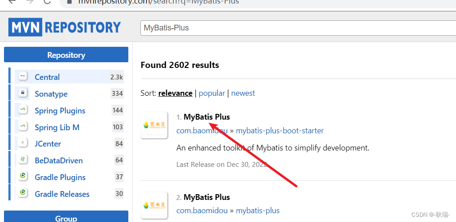
Task: Click 'Last Release on Dec 30, 2022' text
Action: (x=221, y=164)
